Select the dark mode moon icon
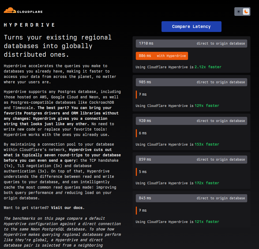 coord(246,12)
